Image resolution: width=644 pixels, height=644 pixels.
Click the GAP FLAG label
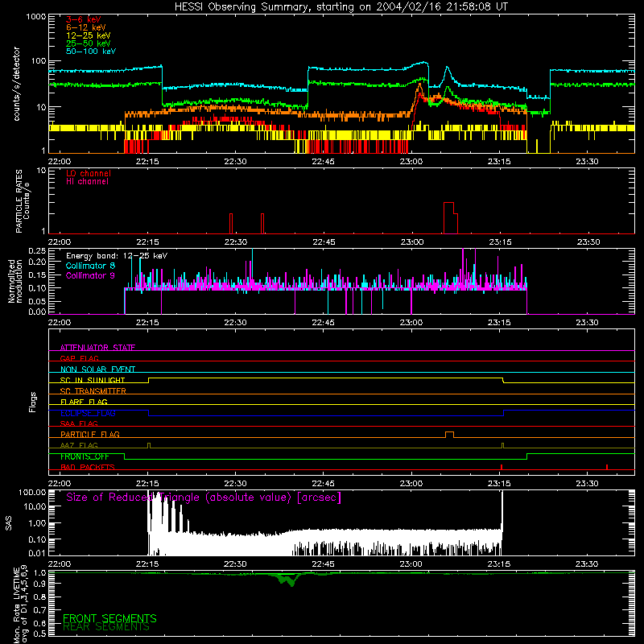point(79,358)
